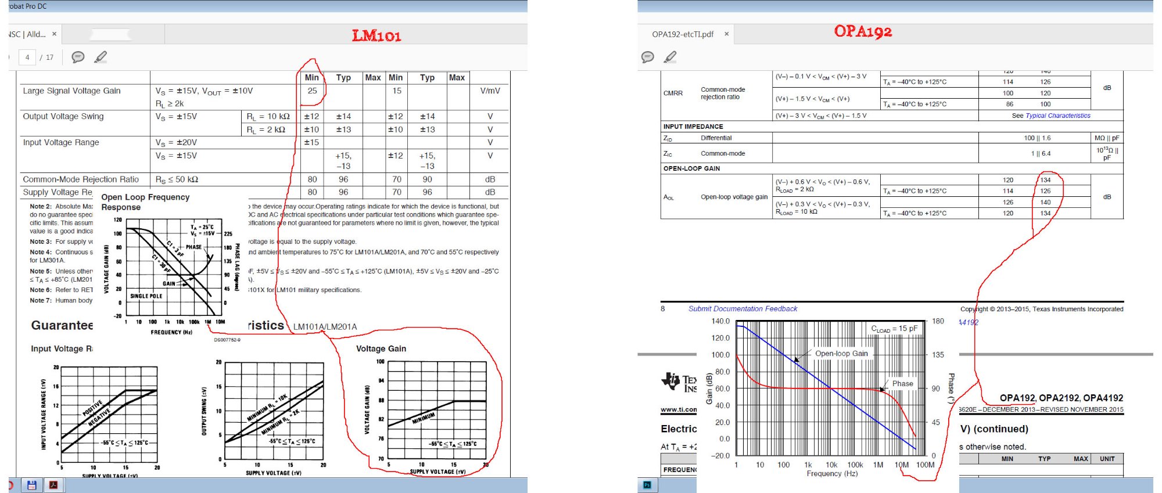Click the 'MΩ || pF' unit cell
This screenshot has width=1162, height=493.
pyautogui.click(x=1107, y=138)
